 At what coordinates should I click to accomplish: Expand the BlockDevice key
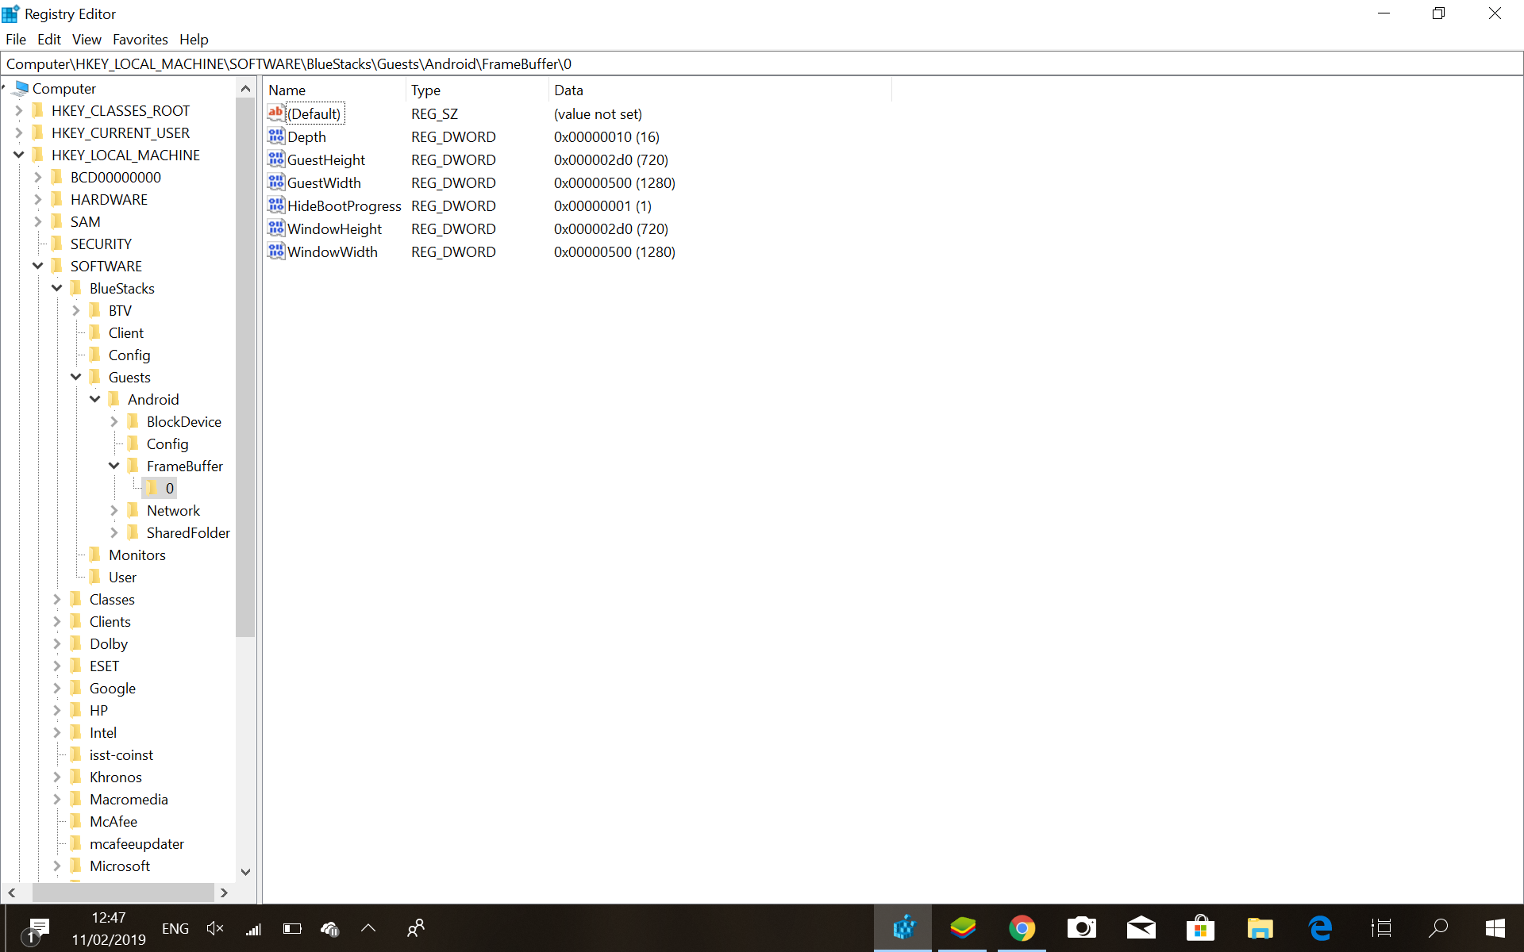pyautogui.click(x=114, y=421)
